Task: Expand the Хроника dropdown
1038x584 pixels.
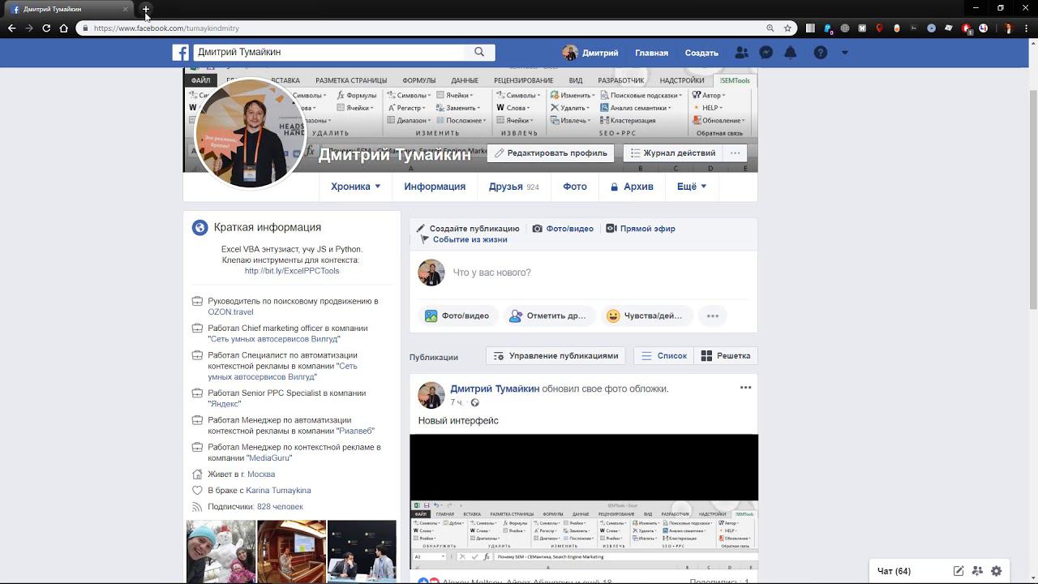Action: tap(355, 187)
